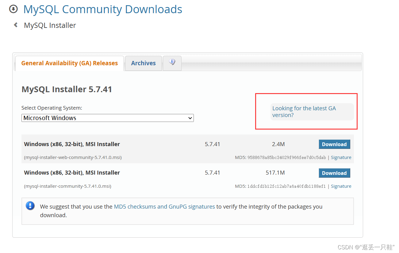Click the file name (mysql-installer-community-5.7.41.0.msi)
The width and height of the screenshot is (399, 253).
click(x=67, y=186)
